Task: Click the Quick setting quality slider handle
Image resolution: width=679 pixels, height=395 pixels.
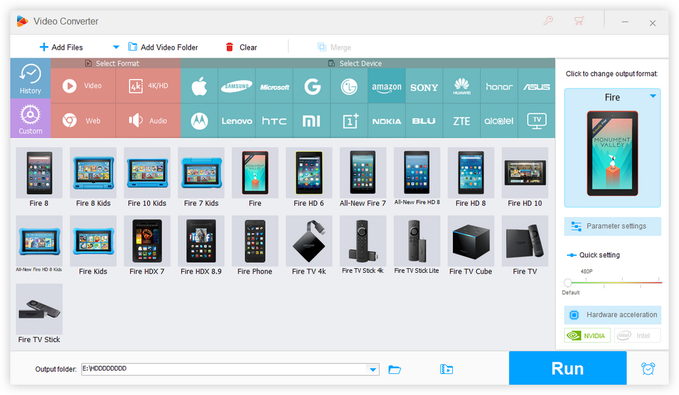Action: tap(568, 283)
